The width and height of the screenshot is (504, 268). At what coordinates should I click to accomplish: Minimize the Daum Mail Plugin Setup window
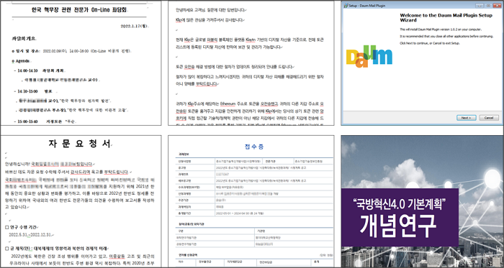point(480,6)
